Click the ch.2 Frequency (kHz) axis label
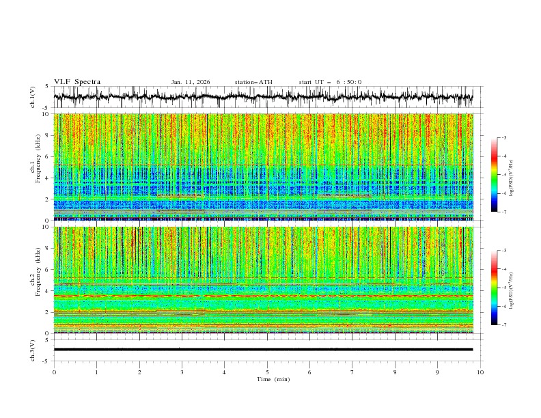541x418 pixels. coord(36,271)
